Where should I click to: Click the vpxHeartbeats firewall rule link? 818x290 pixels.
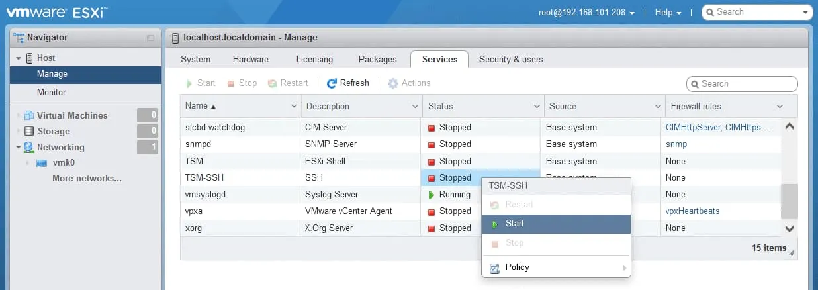click(x=692, y=211)
